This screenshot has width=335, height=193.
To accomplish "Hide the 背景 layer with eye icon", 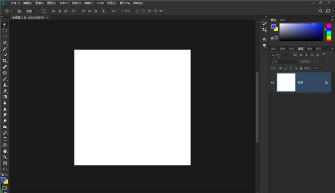I will pos(273,82).
